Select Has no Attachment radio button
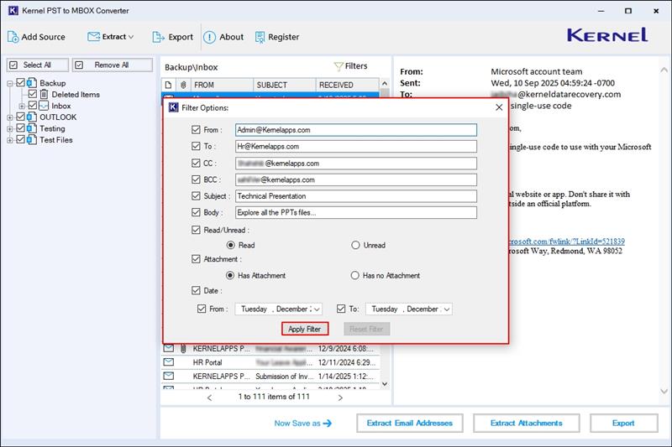 [x=354, y=275]
